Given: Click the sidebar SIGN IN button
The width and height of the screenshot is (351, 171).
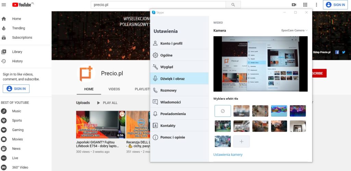Looking at the screenshot, I should click(16, 89).
